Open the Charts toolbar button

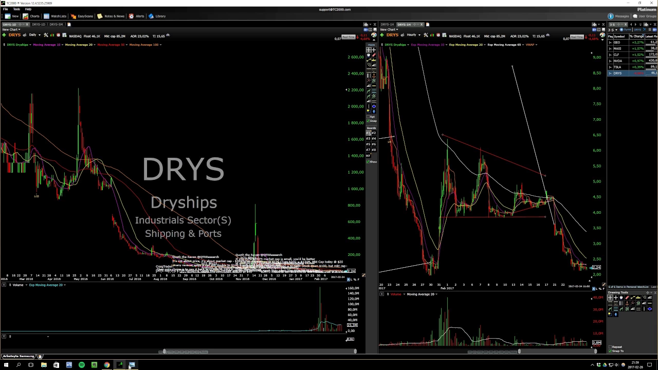coord(31,16)
